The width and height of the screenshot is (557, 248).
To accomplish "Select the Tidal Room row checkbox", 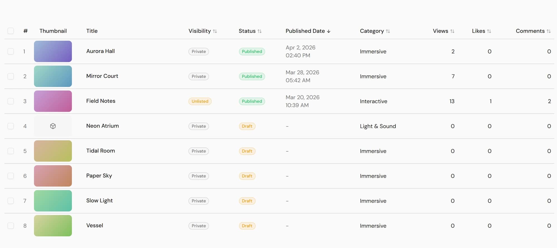I will pos(11,151).
